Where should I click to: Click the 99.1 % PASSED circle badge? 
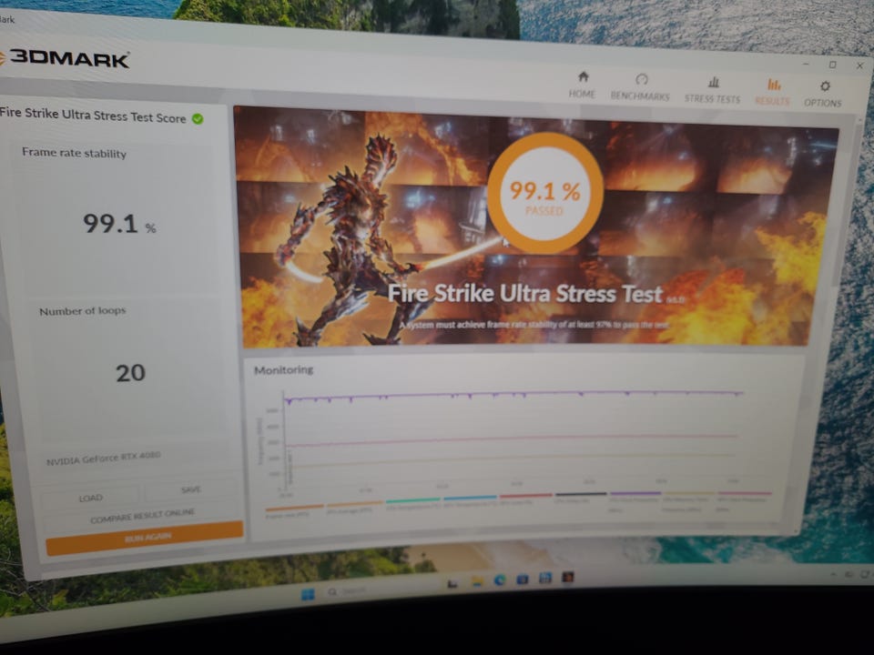pos(544,193)
